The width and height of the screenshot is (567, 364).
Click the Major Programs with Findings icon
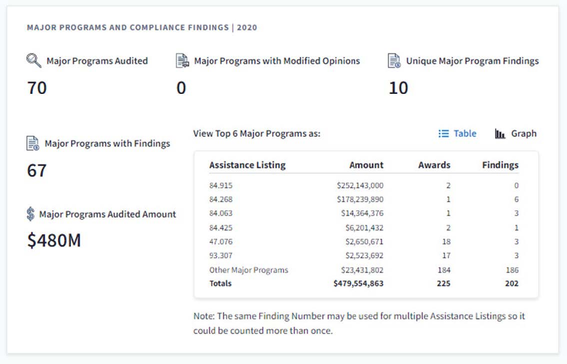tap(33, 144)
